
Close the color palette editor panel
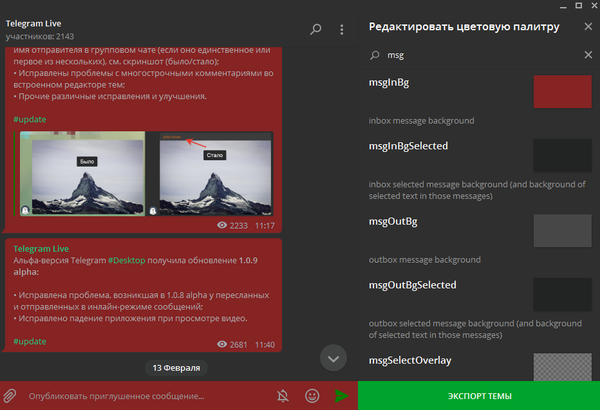(x=588, y=27)
